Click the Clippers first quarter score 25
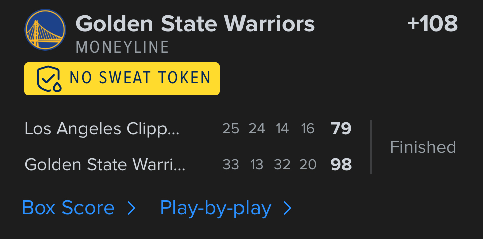 [231, 129]
